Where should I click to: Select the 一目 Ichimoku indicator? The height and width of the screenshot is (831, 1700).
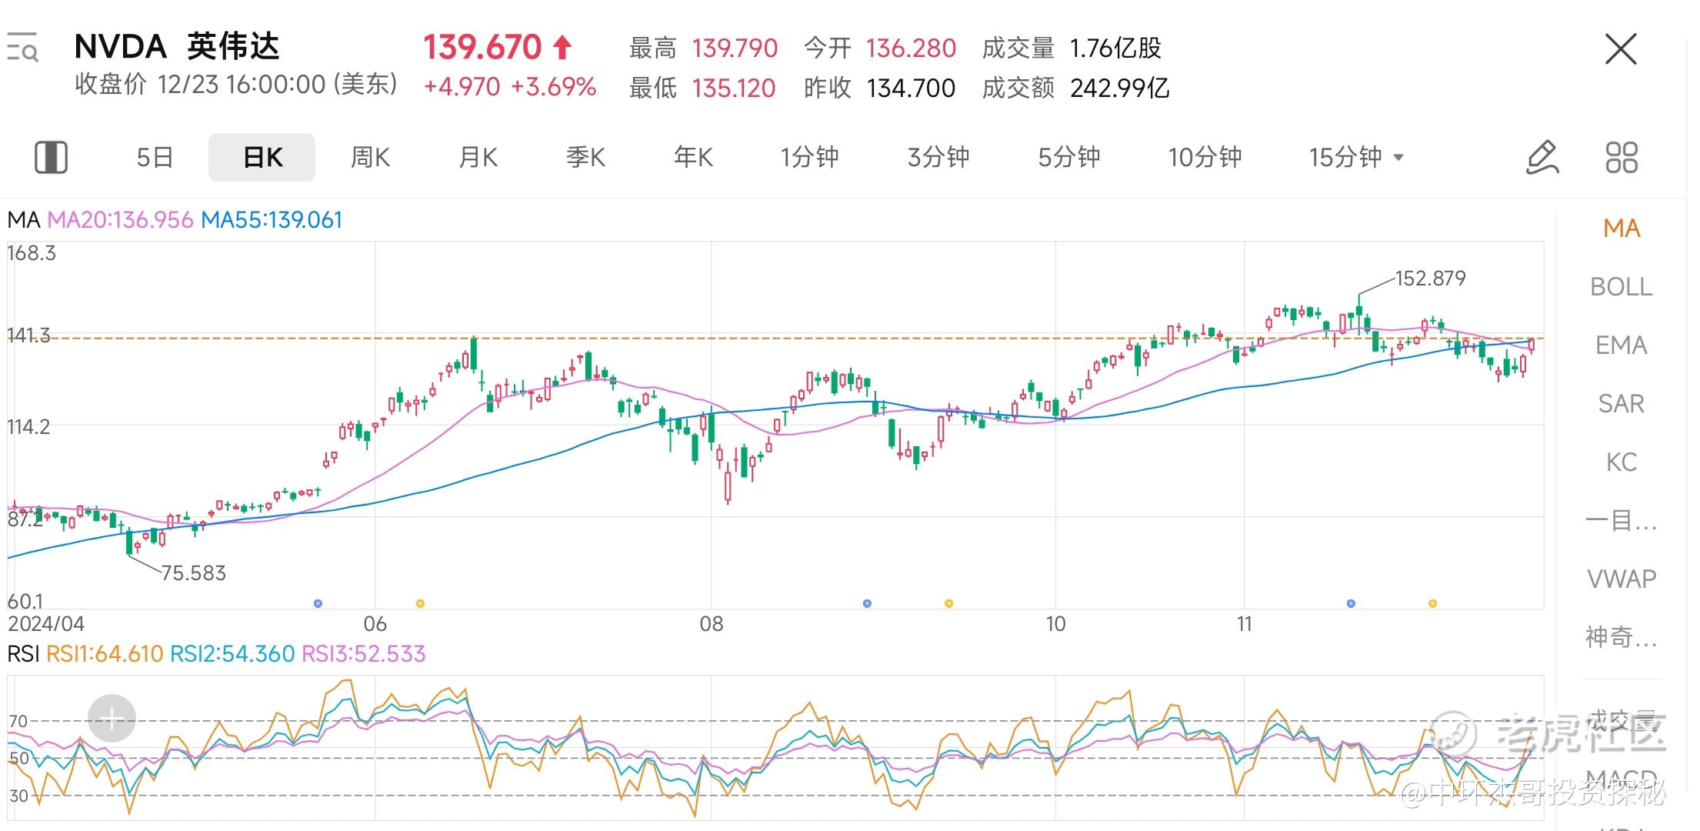[x=1622, y=521]
